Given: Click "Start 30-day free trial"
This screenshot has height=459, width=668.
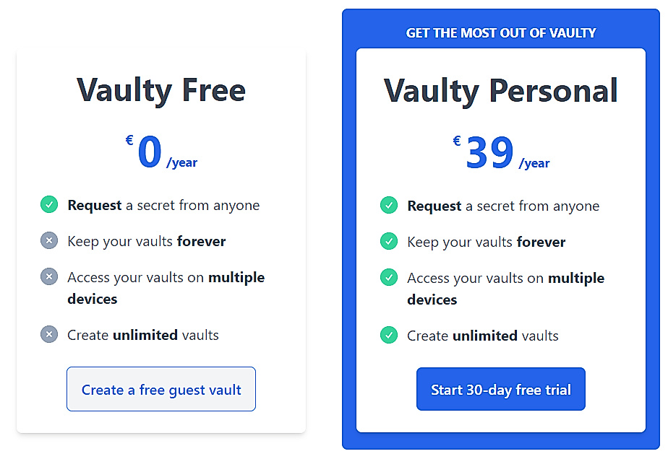Looking at the screenshot, I should point(500,389).
